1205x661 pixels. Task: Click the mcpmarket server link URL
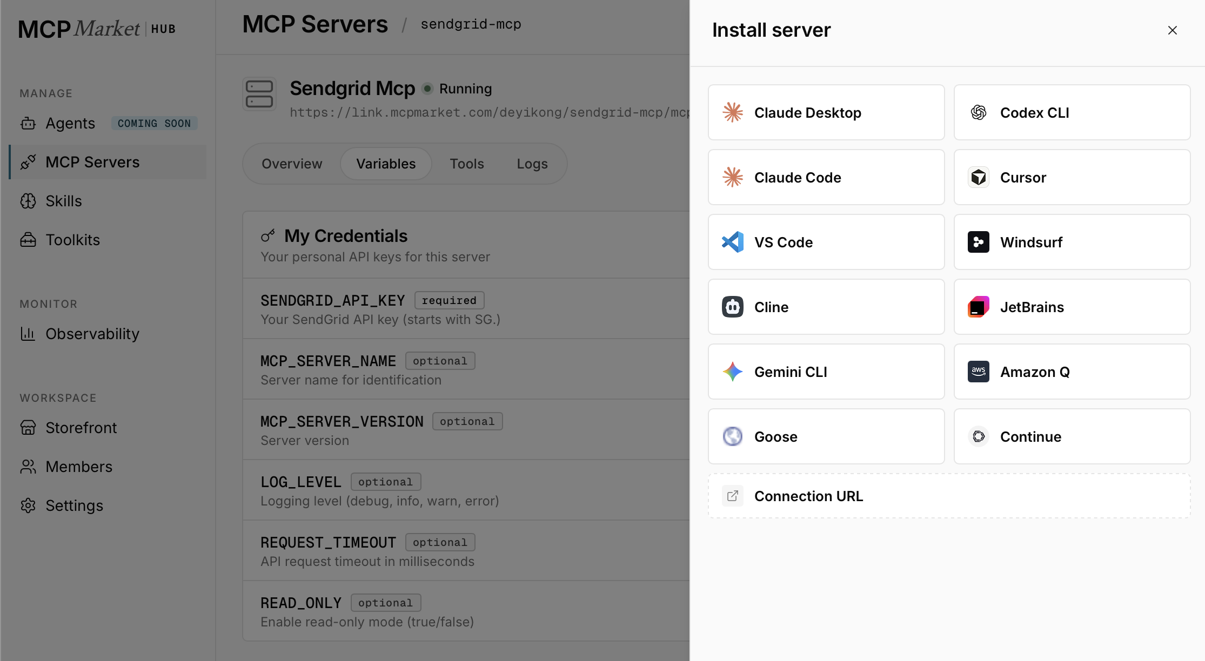(x=490, y=112)
